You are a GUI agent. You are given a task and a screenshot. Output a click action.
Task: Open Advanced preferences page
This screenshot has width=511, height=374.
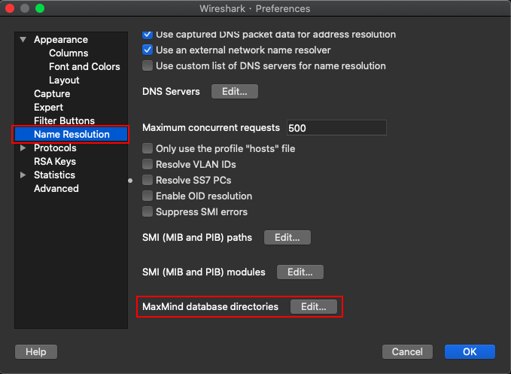[56, 189]
